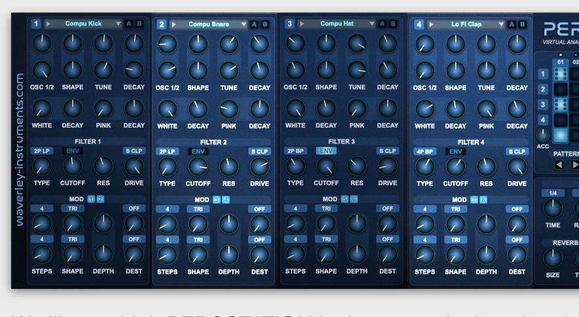The width and height of the screenshot is (579, 317).
Task: Open S CLP drive mode in Filter 2
Action: (259, 151)
